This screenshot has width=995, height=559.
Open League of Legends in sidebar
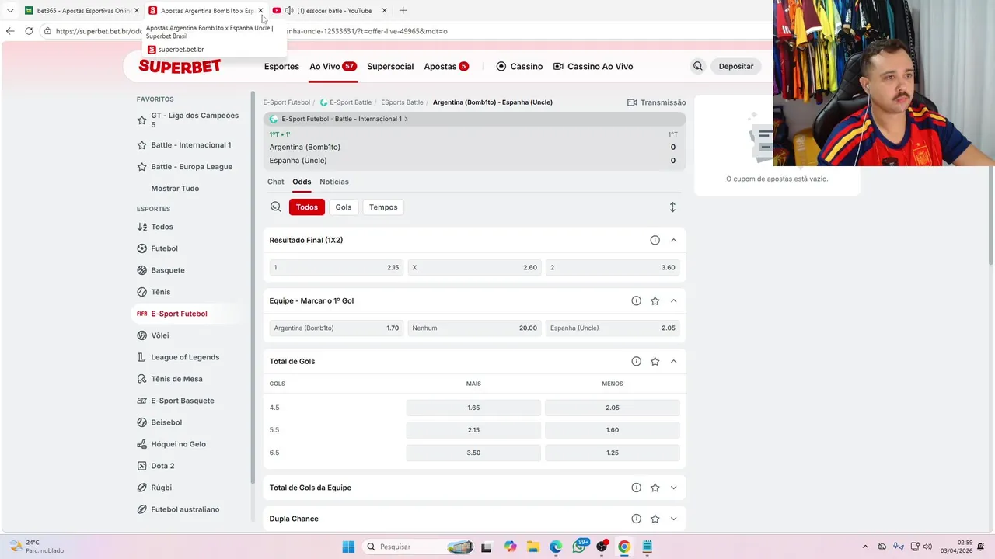185,357
